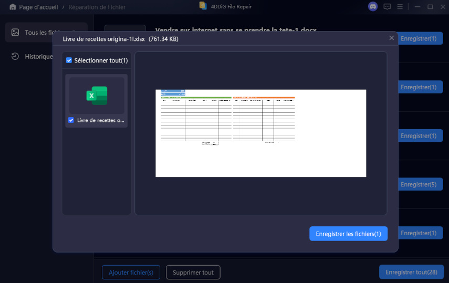Open the hamburger menu icon

click(x=400, y=7)
